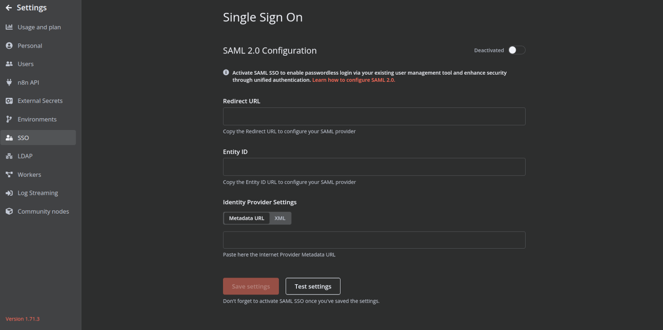Screen dimensions: 663x330
Task: Click the Version 1.71.3 label
Action: click(22, 319)
